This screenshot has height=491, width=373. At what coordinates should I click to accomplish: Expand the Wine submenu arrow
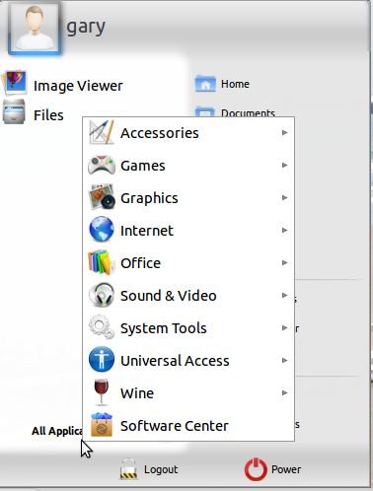(x=284, y=392)
